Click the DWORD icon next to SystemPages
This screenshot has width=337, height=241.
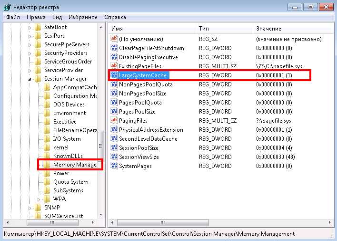(114, 166)
